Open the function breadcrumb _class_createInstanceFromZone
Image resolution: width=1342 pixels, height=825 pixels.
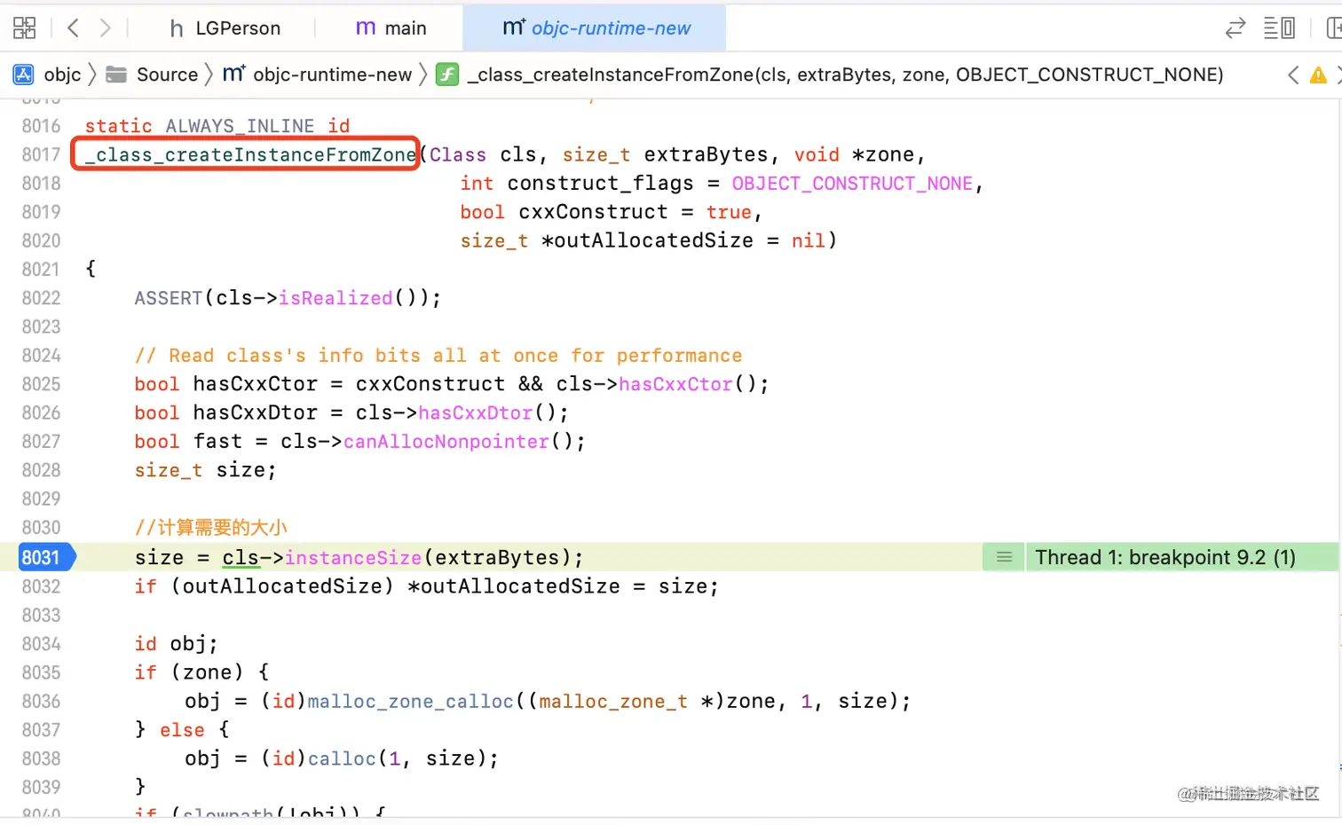click(845, 75)
